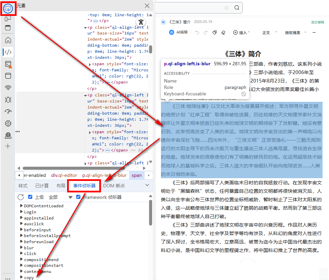
Task: Click the undo arrow in editor toolbar
Action: point(197,32)
